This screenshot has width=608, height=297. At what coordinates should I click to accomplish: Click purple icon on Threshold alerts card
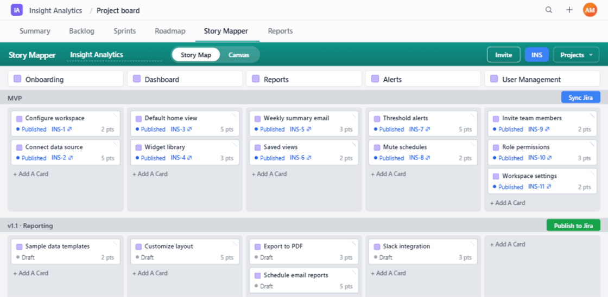coord(377,119)
